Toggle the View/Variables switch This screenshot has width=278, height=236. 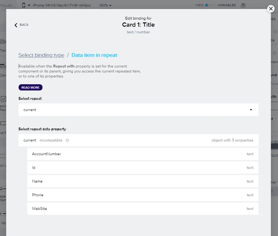[x=210, y=5]
